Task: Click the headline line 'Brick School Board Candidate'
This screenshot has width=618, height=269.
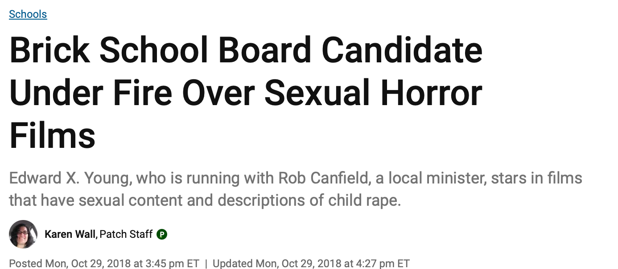Action: [246, 50]
